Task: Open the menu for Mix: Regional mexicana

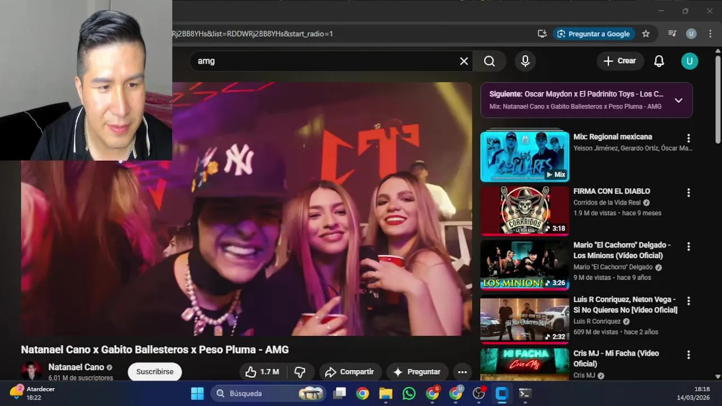Action: 688,138
